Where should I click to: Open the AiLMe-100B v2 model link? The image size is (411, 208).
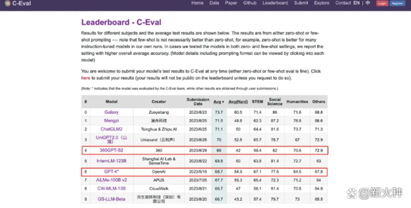point(111,180)
